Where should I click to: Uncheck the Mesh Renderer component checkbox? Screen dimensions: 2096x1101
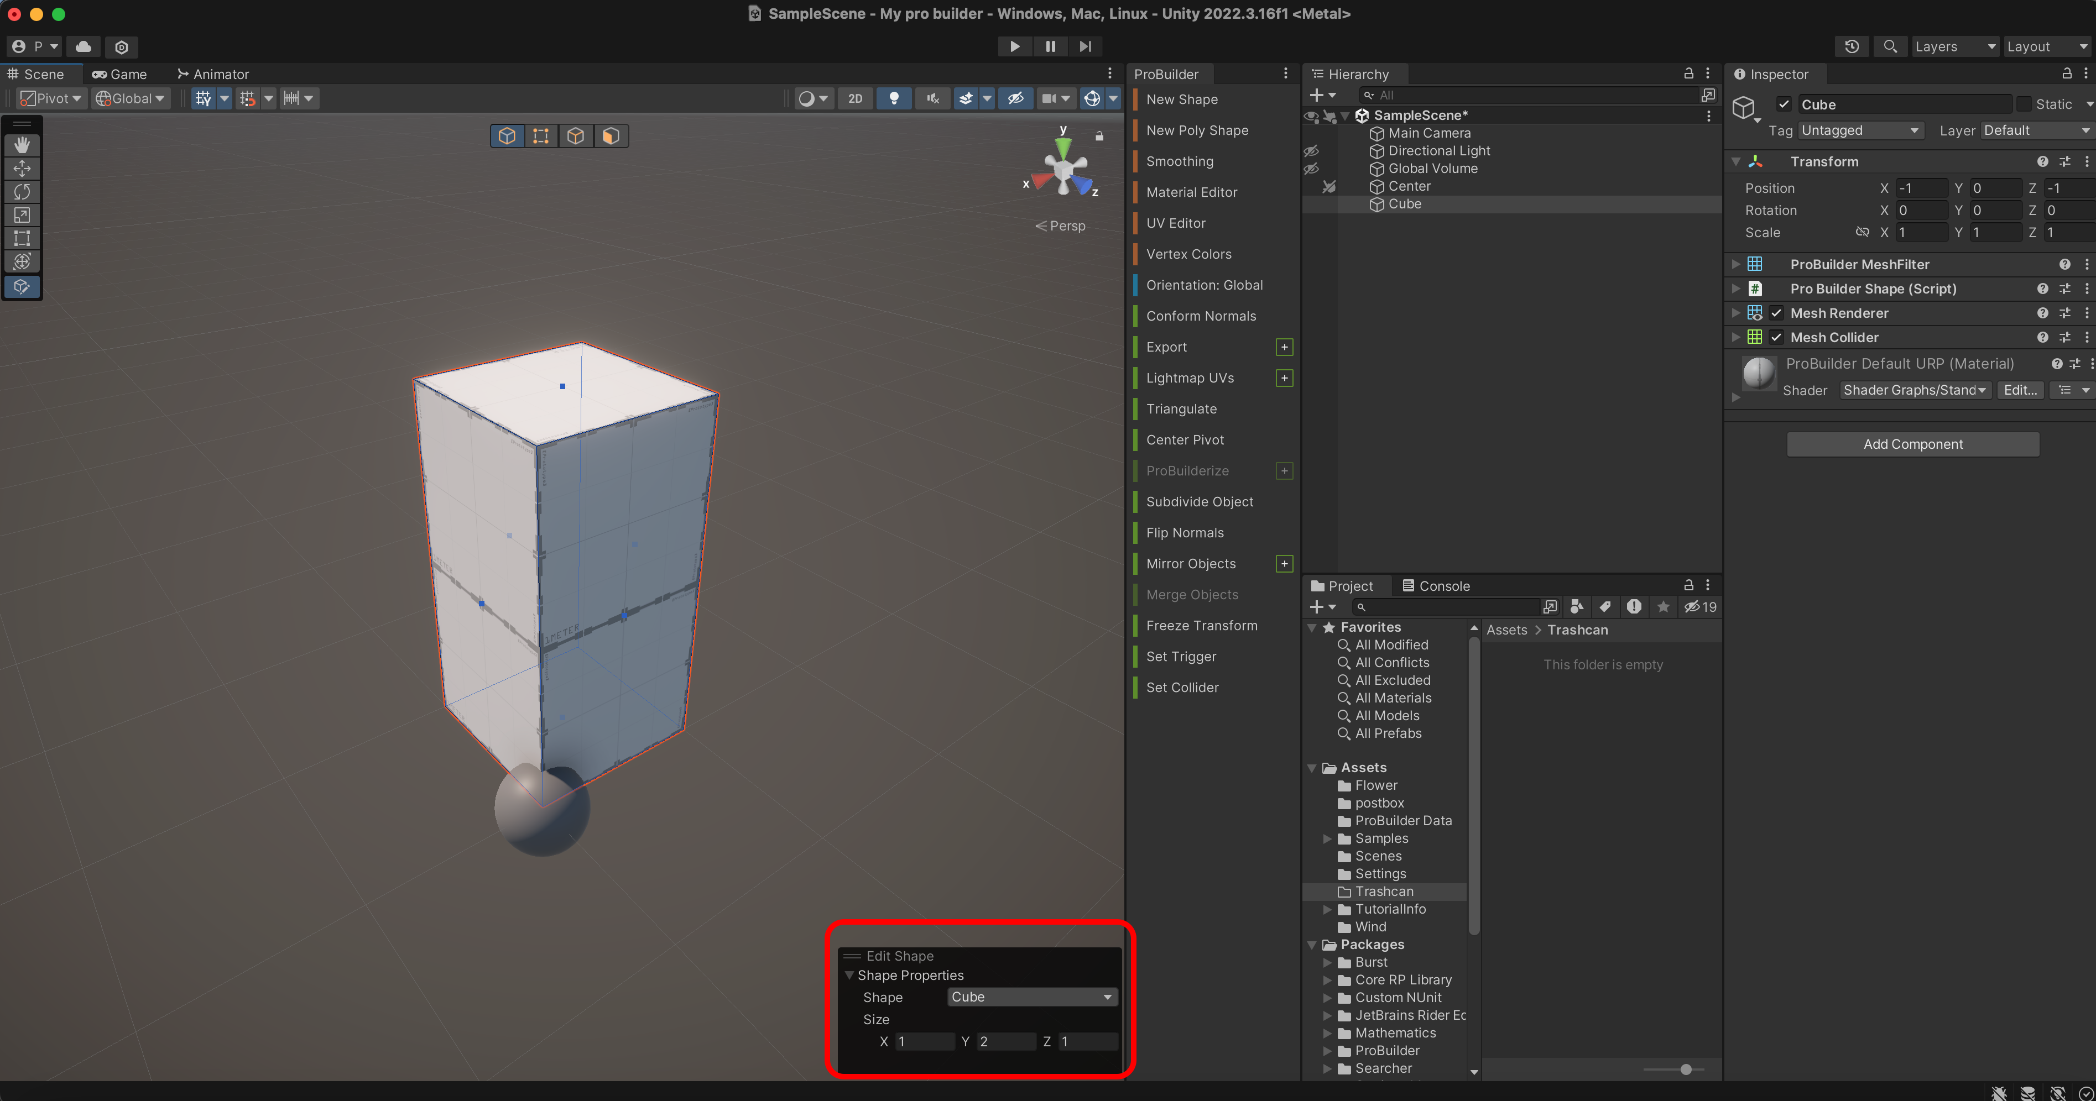coord(1776,313)
